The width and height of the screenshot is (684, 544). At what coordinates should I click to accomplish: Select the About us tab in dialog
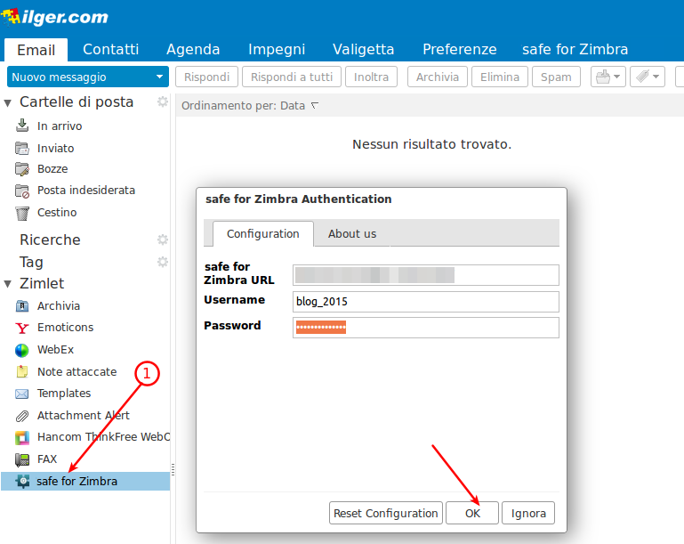(x=352, y=234)
